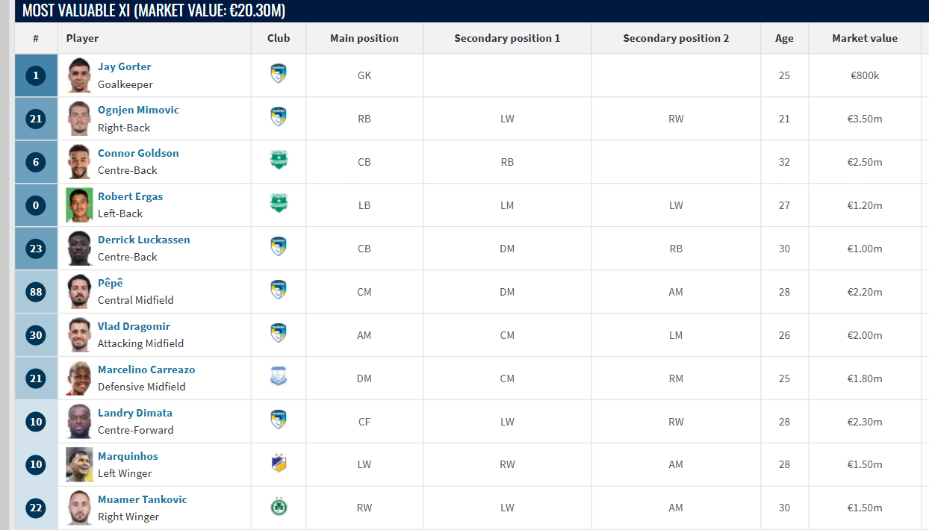Viewport: 929px width, 530px height.
Task: Select the club crest next to Pêpê
Action: pos(279,290)
